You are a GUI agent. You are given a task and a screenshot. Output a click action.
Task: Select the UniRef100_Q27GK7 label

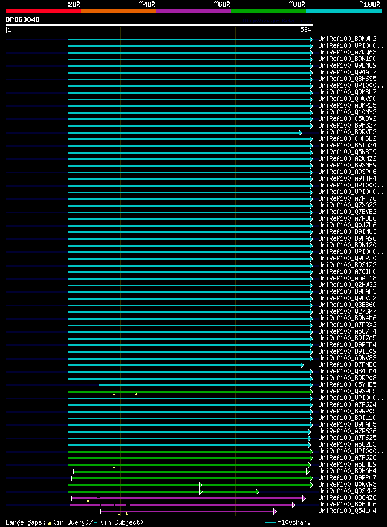coord(347,312)
